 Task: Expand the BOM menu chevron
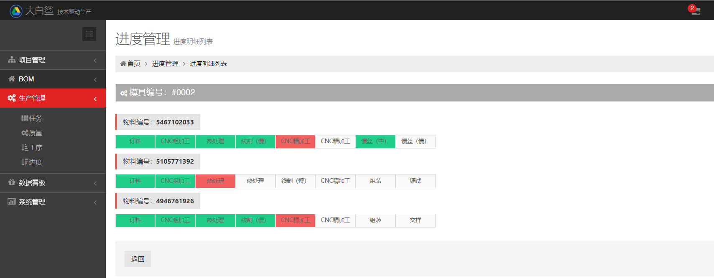(95, 80)
